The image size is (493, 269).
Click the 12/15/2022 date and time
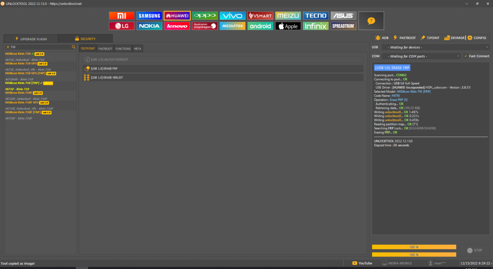tap(476, 263)
